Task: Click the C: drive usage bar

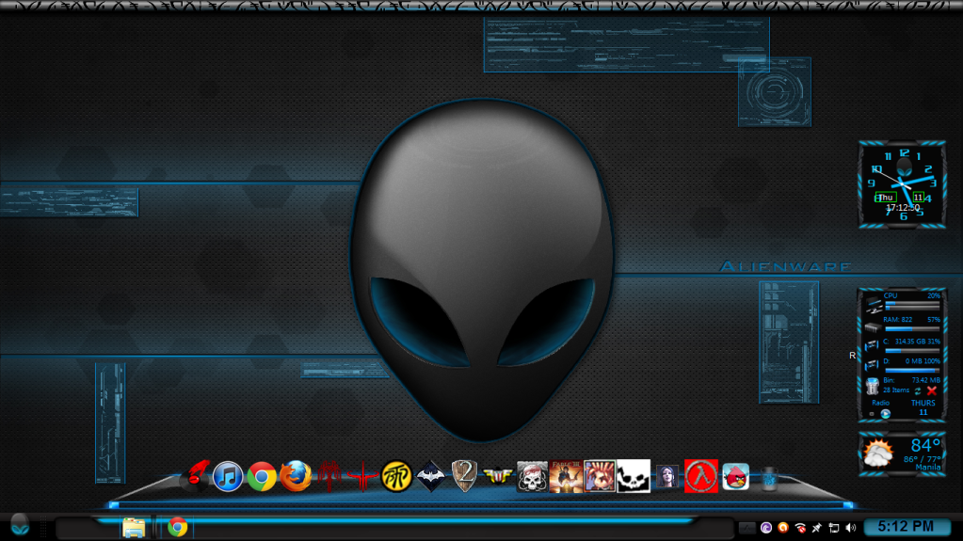Action: (x=912, y=351)
